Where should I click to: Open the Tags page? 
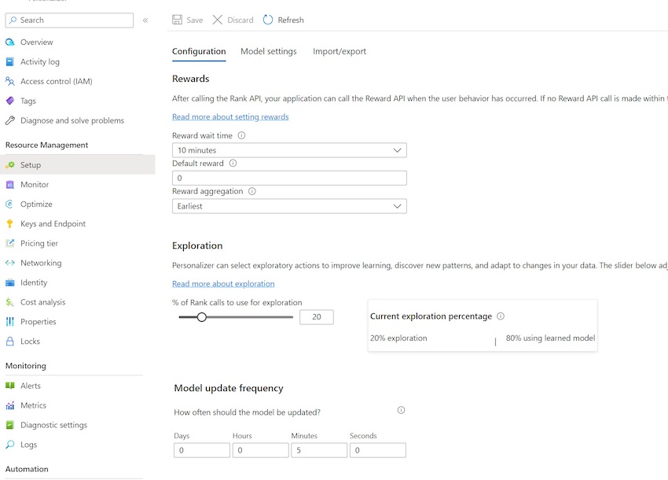pos(27,101)
